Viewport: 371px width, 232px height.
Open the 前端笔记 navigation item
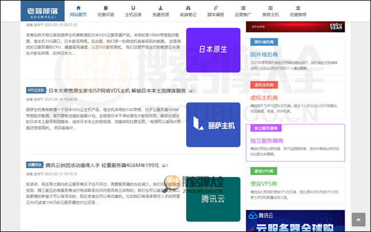(188, 11)
